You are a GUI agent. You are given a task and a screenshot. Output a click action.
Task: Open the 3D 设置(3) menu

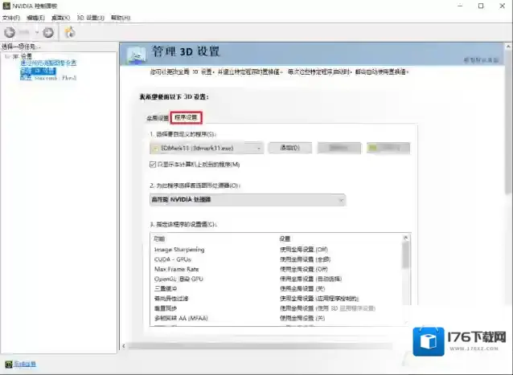point(90,18)
